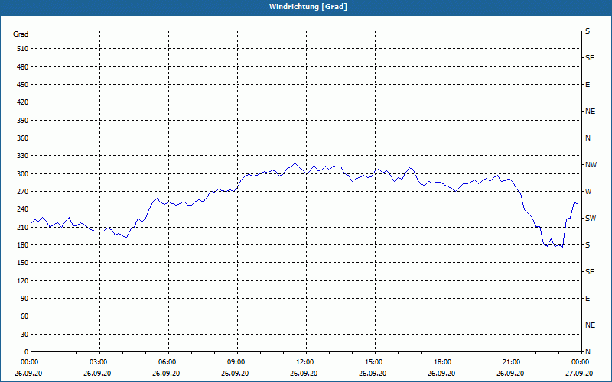The image size is (612, 382).
Task: Click the 450 degree axis label
Action: (23, 85)
